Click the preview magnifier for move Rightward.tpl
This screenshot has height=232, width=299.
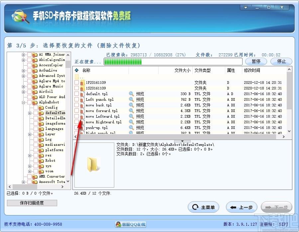point(131,122)
